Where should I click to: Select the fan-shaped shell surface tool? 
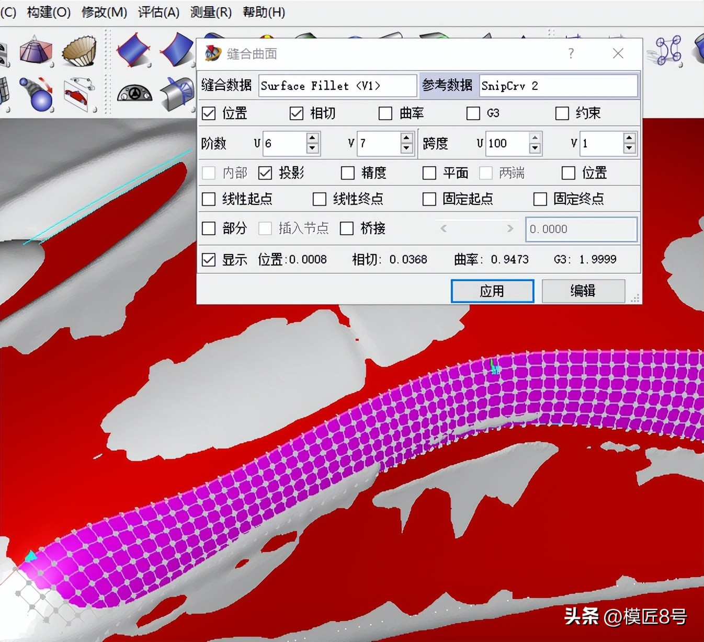[x=80, y=51]
